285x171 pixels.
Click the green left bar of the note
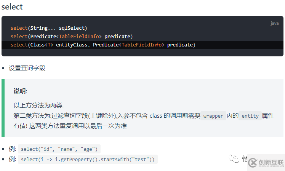coord(3,108)
